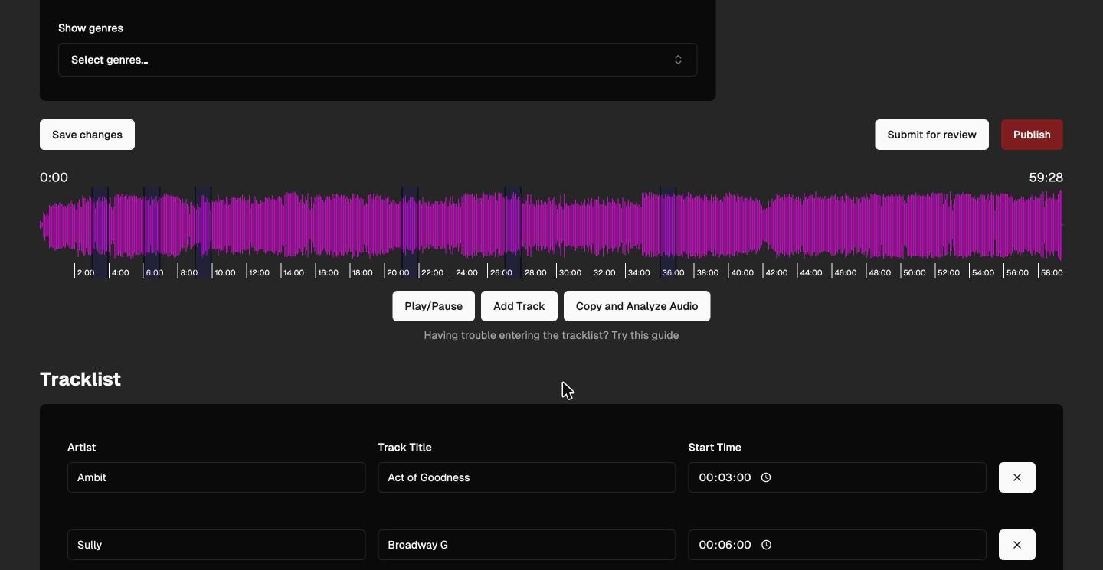Click the Artist field containing Sully

pyautogui.click(x=217, y=545)
